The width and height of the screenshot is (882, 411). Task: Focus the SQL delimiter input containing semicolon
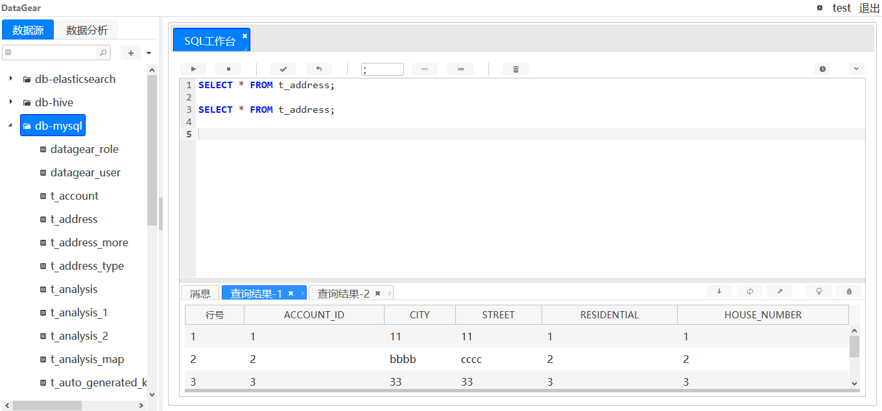[383, 69]
